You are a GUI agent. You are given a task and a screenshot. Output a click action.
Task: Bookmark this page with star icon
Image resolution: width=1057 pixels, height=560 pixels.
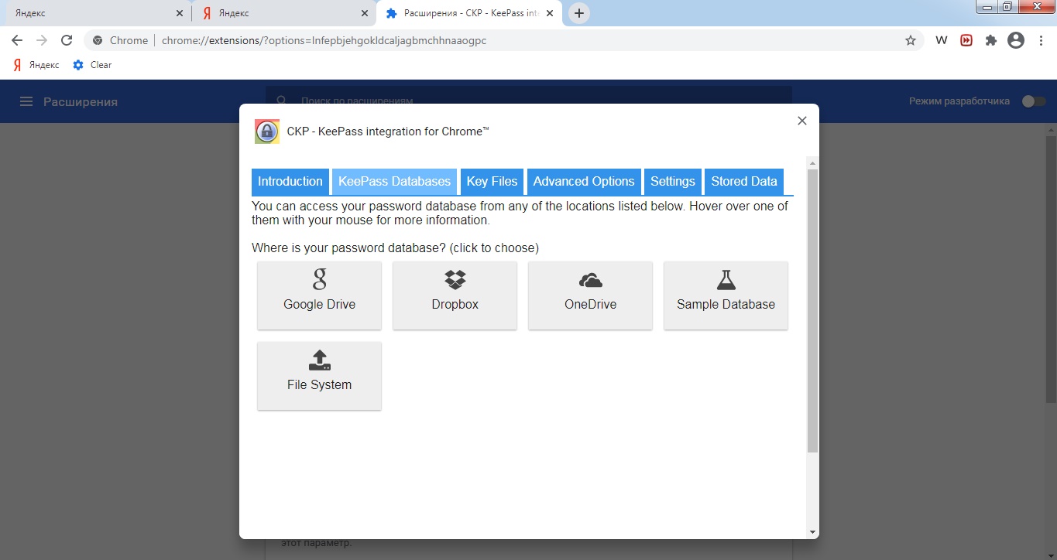click(x=911, y=41)
